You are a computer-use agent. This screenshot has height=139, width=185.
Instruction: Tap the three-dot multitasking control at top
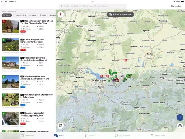tap(92, 2)
